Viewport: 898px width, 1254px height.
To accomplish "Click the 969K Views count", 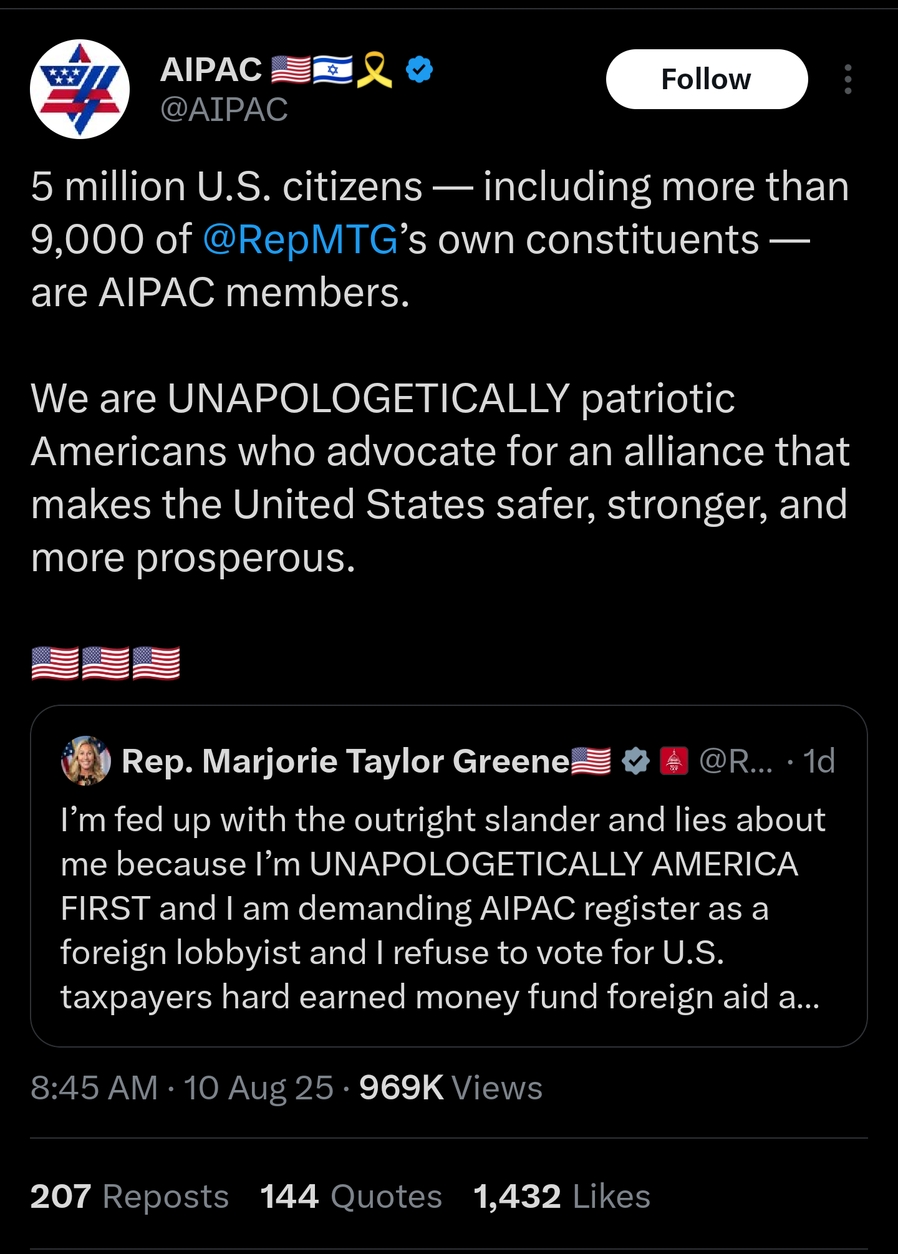I will tap(450, 1088).
